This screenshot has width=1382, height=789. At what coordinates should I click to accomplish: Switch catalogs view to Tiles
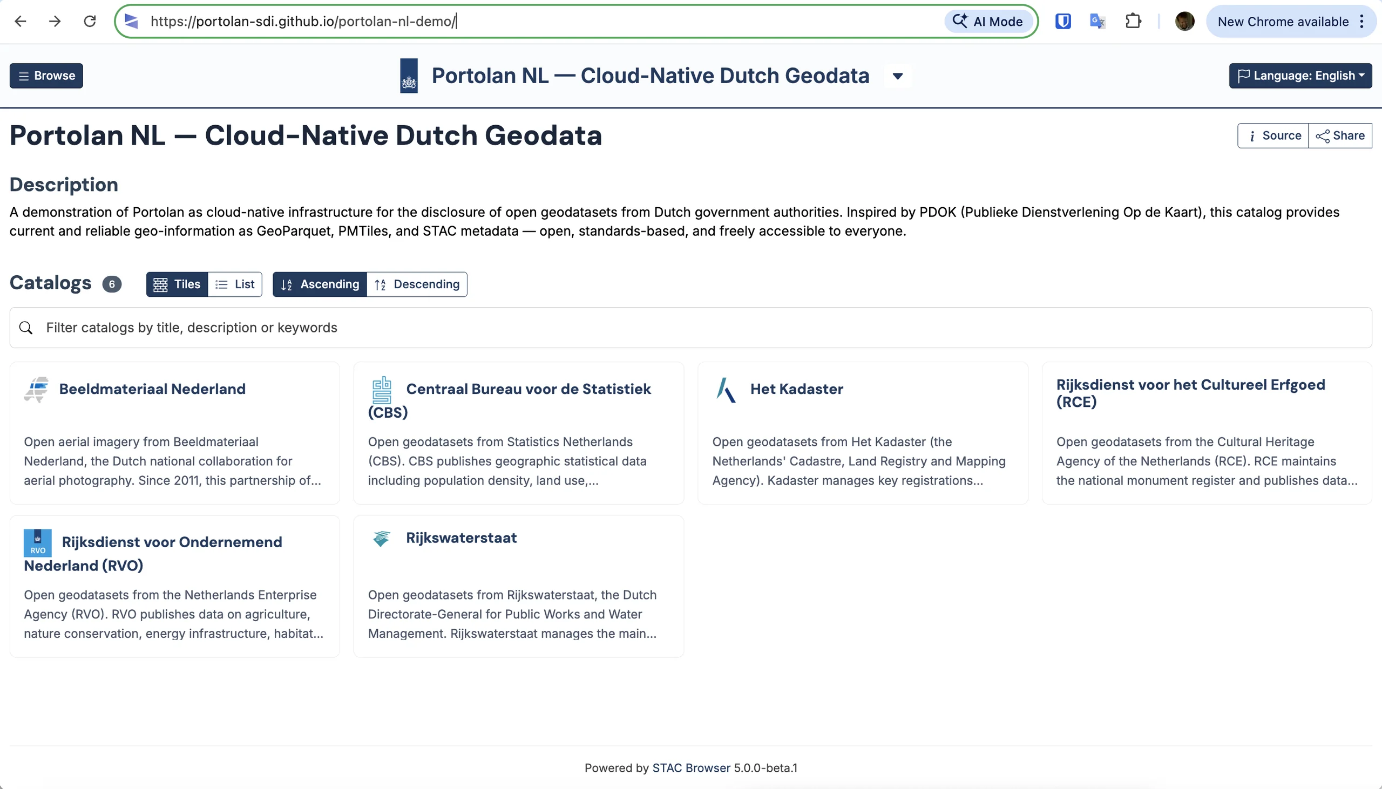coord(177,284)
